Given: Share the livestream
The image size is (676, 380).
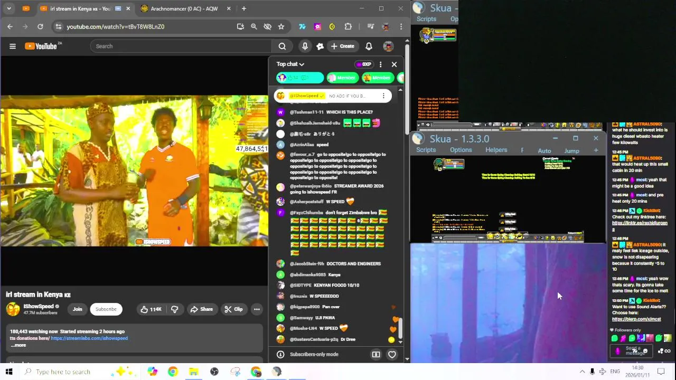Looking at the screenshot, I should click(x=201, y=309).
